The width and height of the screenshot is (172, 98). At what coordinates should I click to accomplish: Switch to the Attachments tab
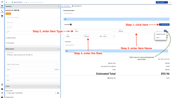coord(77,6)
